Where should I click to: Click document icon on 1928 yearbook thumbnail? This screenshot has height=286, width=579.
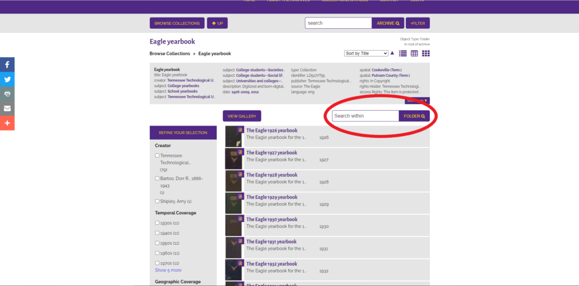coord(240,174)
